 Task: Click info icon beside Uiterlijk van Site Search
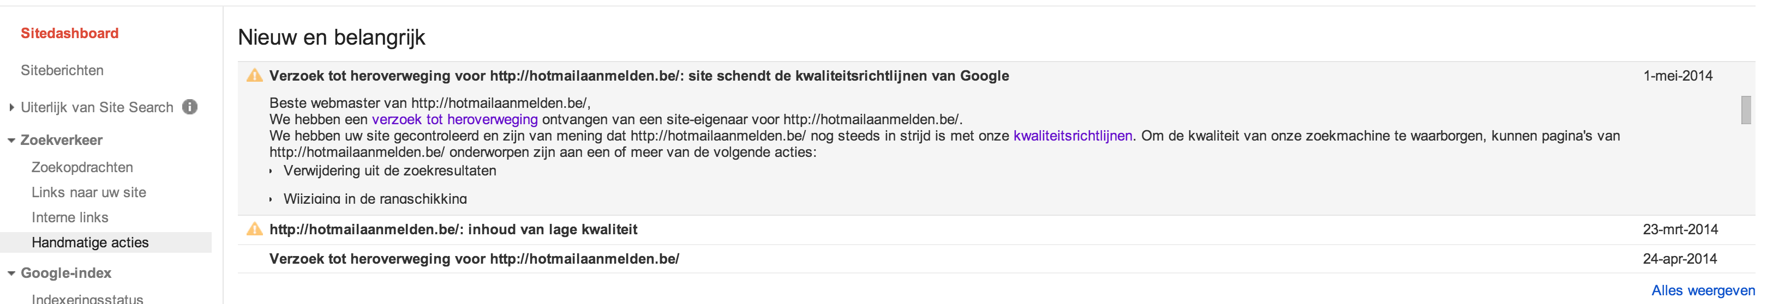coord(190,107)
